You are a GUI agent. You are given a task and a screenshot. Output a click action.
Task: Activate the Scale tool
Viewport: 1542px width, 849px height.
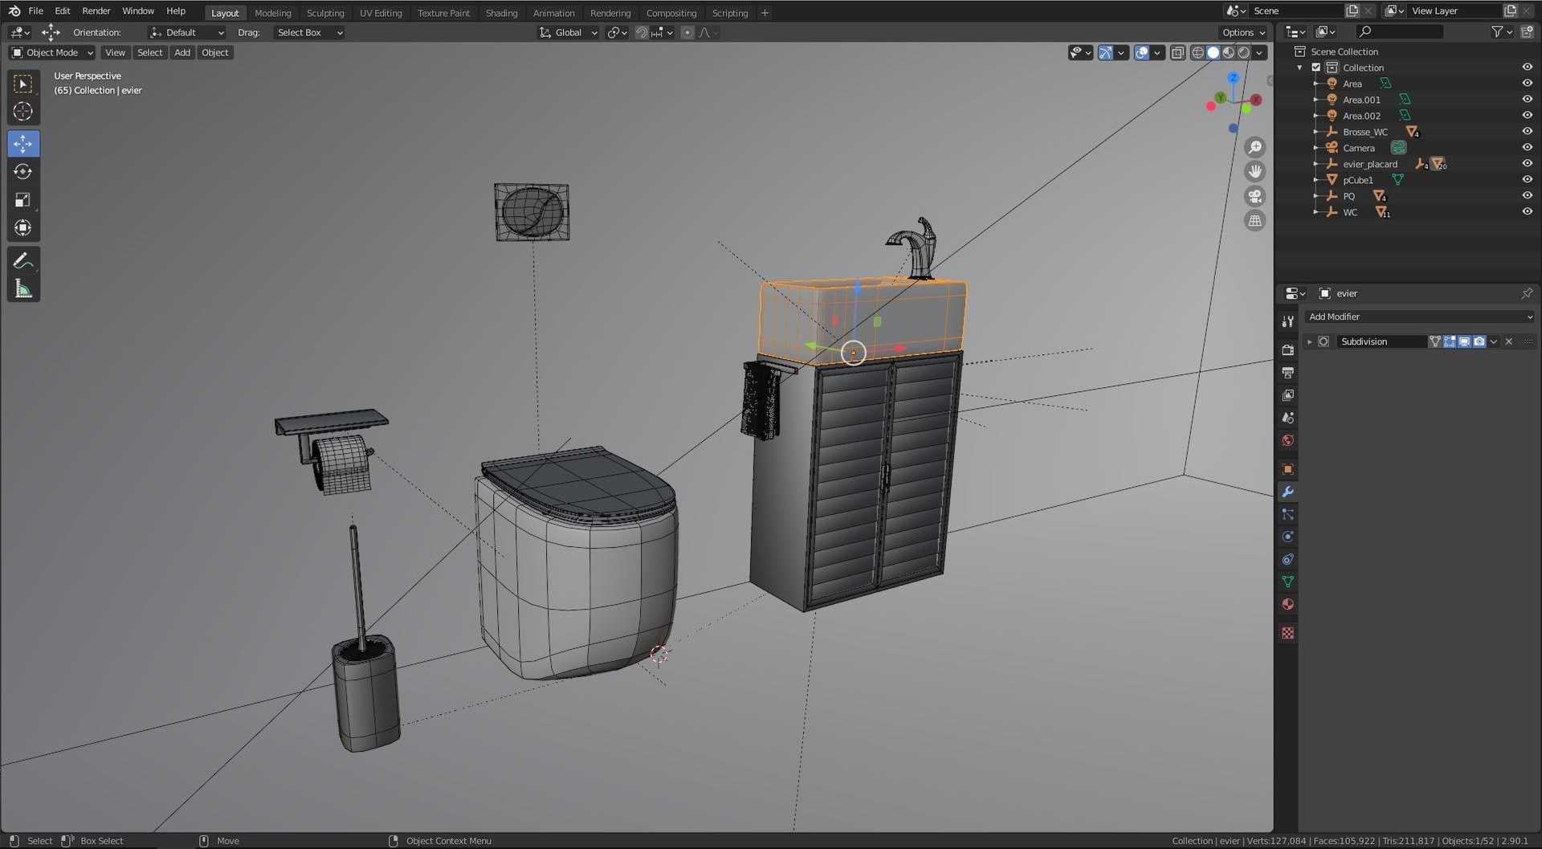point(23,200)
